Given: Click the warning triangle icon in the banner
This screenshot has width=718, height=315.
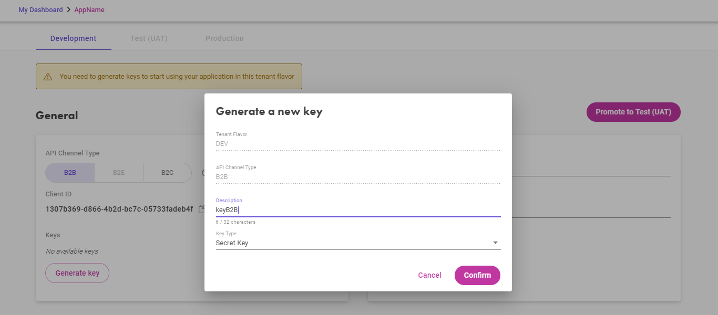Looking at the screenshot, I should pos(48,77).
